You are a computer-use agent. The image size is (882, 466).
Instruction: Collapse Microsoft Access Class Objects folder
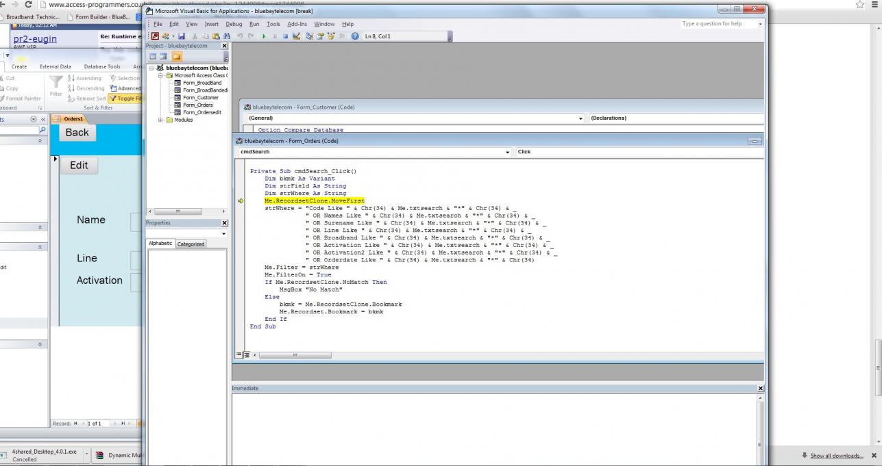[x=160, y=76]
